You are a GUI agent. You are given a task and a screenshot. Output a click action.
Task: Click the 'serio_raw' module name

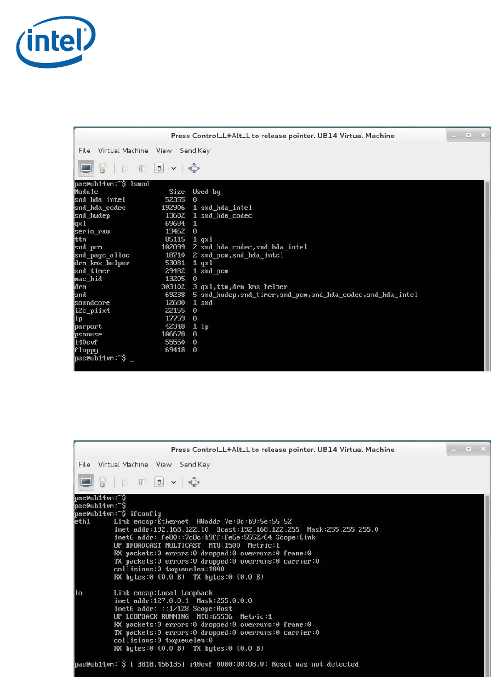tap(92, 232)
